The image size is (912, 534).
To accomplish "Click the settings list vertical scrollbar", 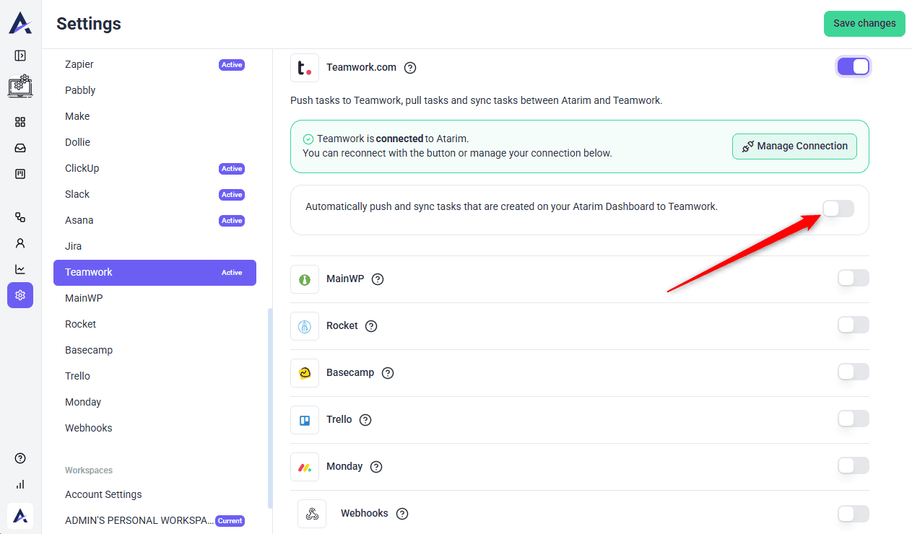I will [270, 408].
